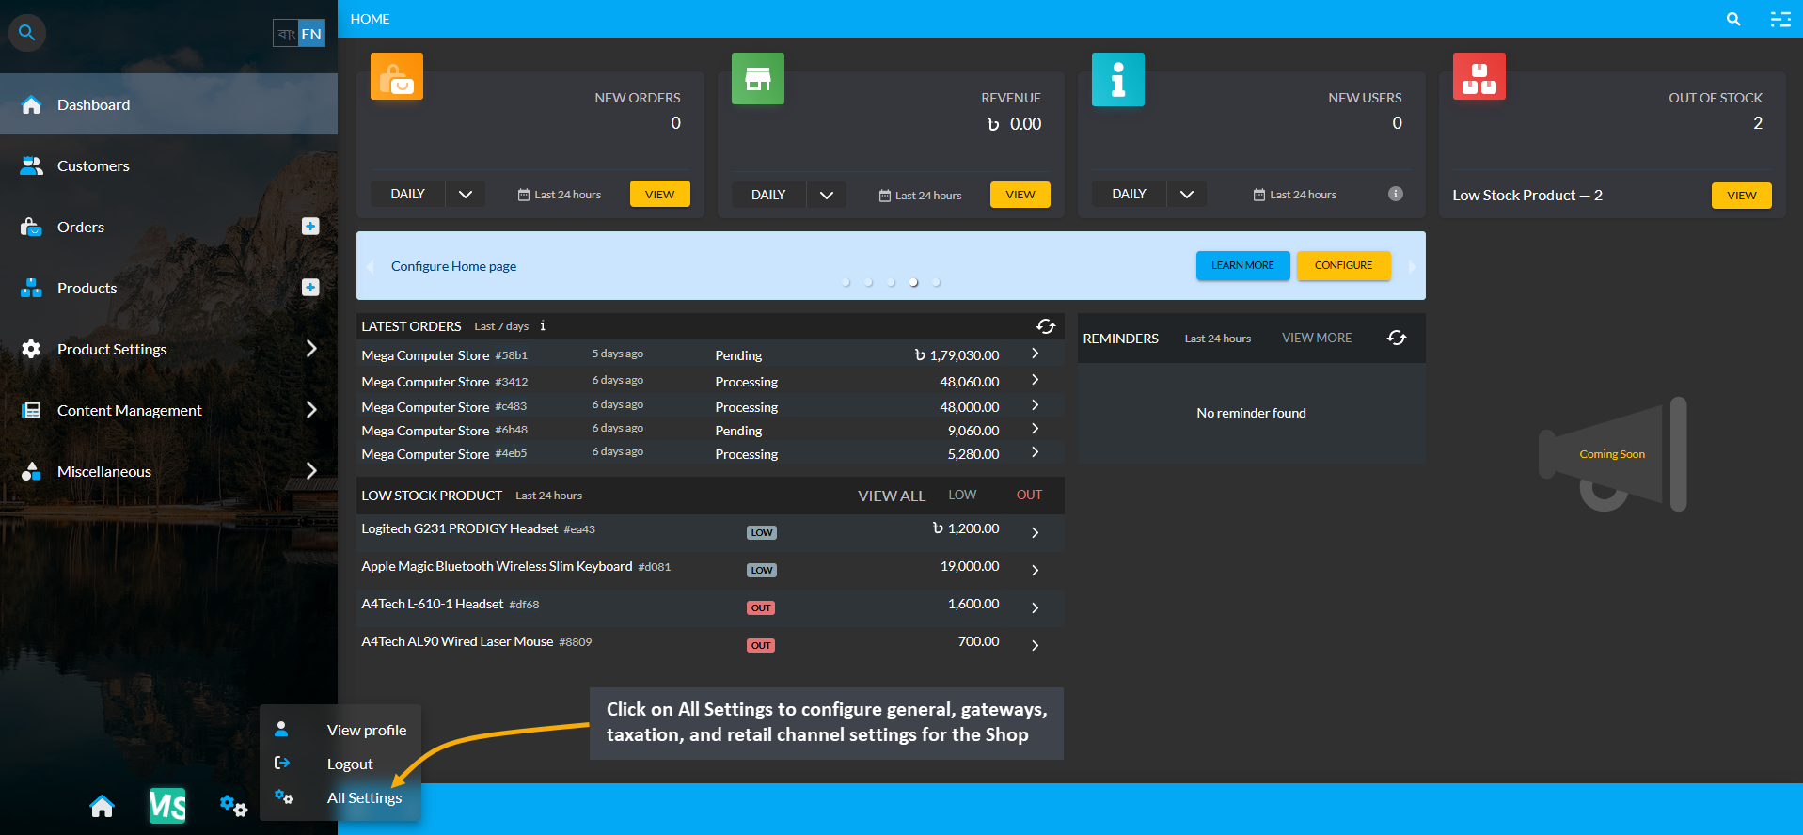Viewport: 1803px width, 835px height.
Task: Click the home icon in bottom bar
Action: 102,806
